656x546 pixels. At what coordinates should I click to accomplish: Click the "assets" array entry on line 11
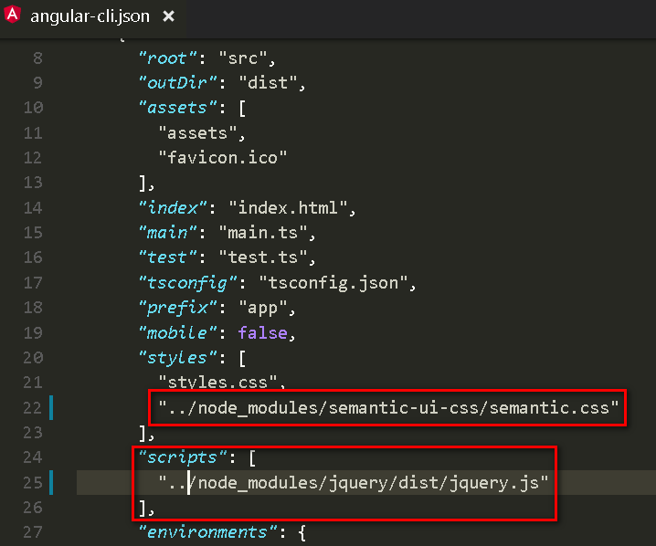(x=197, y=133)
